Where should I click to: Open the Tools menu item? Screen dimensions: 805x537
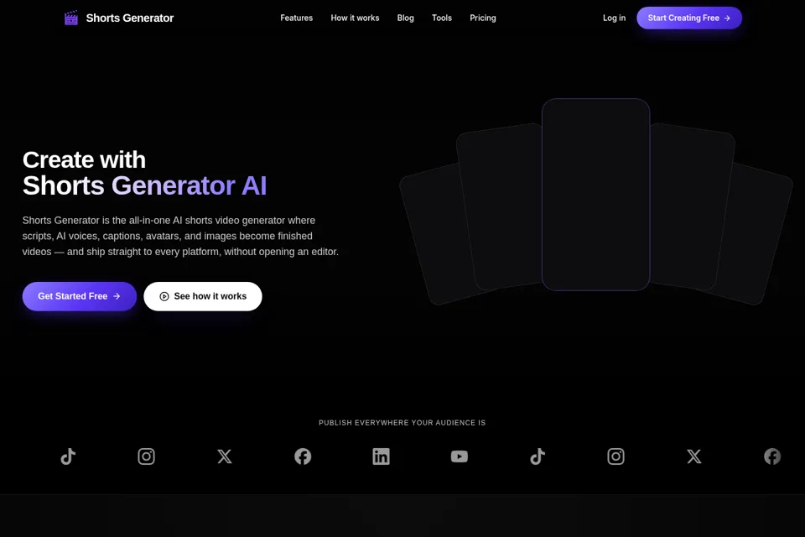coord(442,18)
